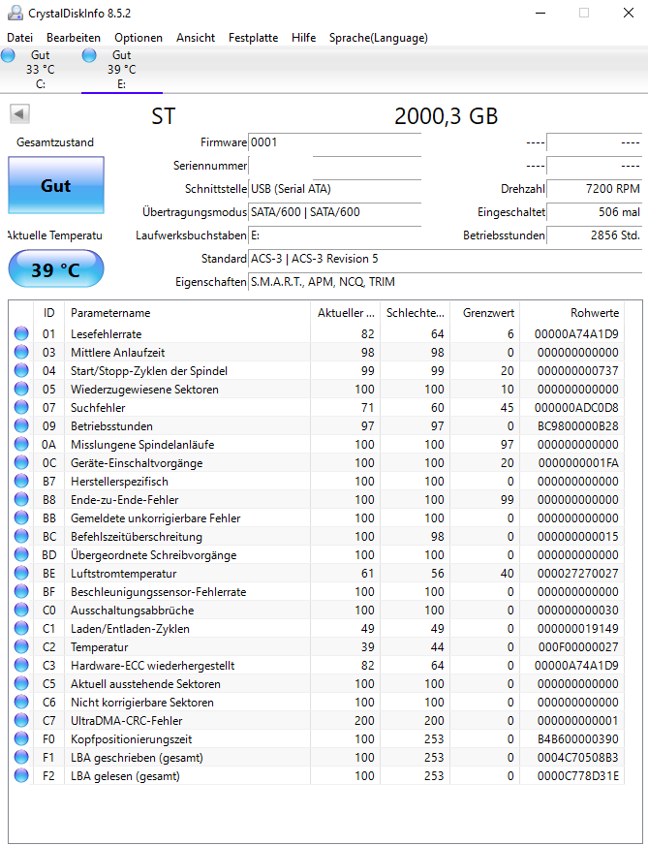The width and height of the screenshot is (648, 846).
Task: Click status circle for Kopfpositionierungszeit
Action: coord(21,739)
